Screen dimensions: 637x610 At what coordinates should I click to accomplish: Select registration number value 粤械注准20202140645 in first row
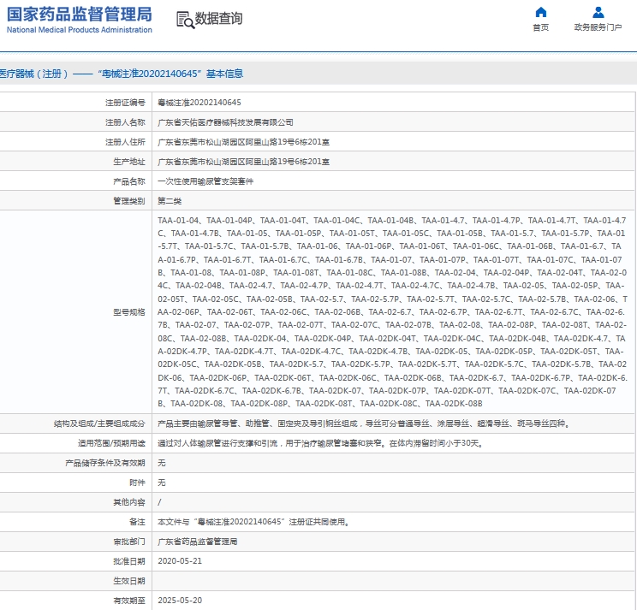pos(199,103)
